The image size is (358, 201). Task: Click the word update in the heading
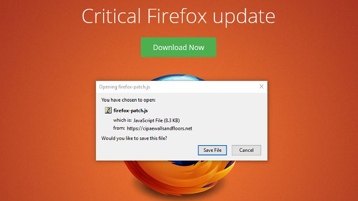click(x=244, y=17)
